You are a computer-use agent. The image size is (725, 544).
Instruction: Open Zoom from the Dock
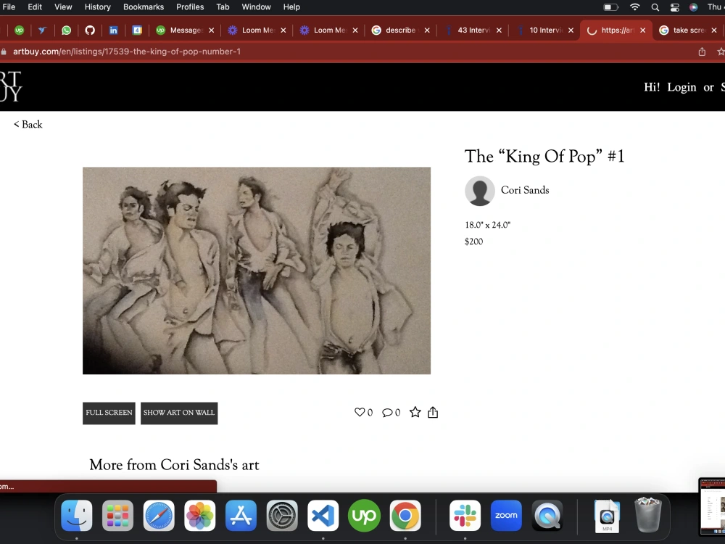[506, 515]
